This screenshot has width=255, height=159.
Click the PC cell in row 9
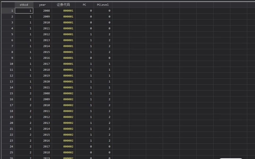tap(84, 58)
